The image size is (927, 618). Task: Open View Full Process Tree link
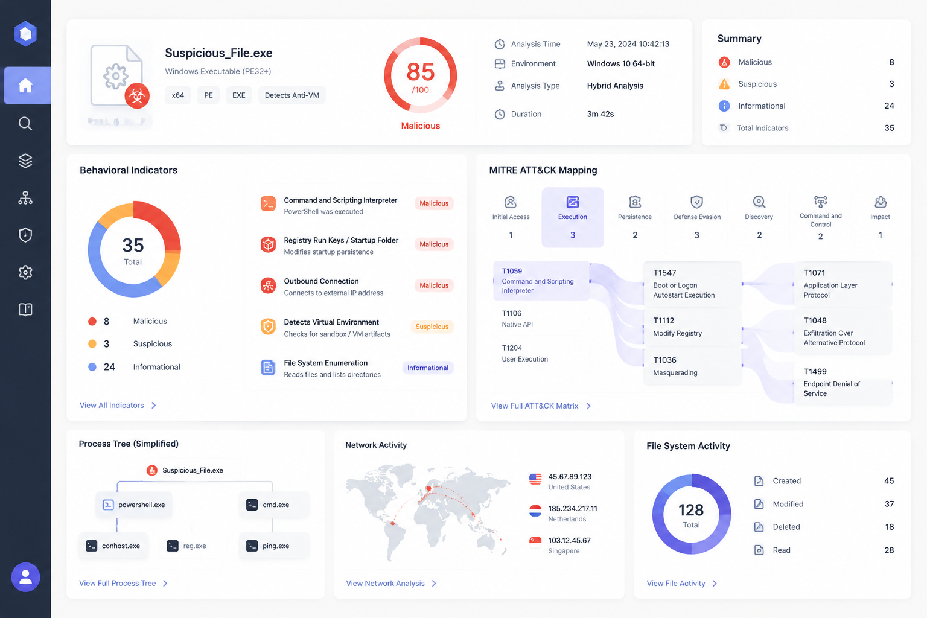pos(124,584)
